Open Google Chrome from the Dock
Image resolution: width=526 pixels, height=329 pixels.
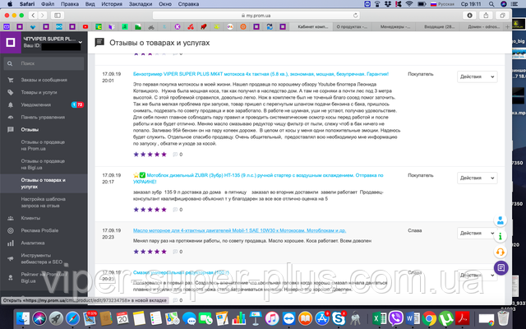tap(429, 318)
